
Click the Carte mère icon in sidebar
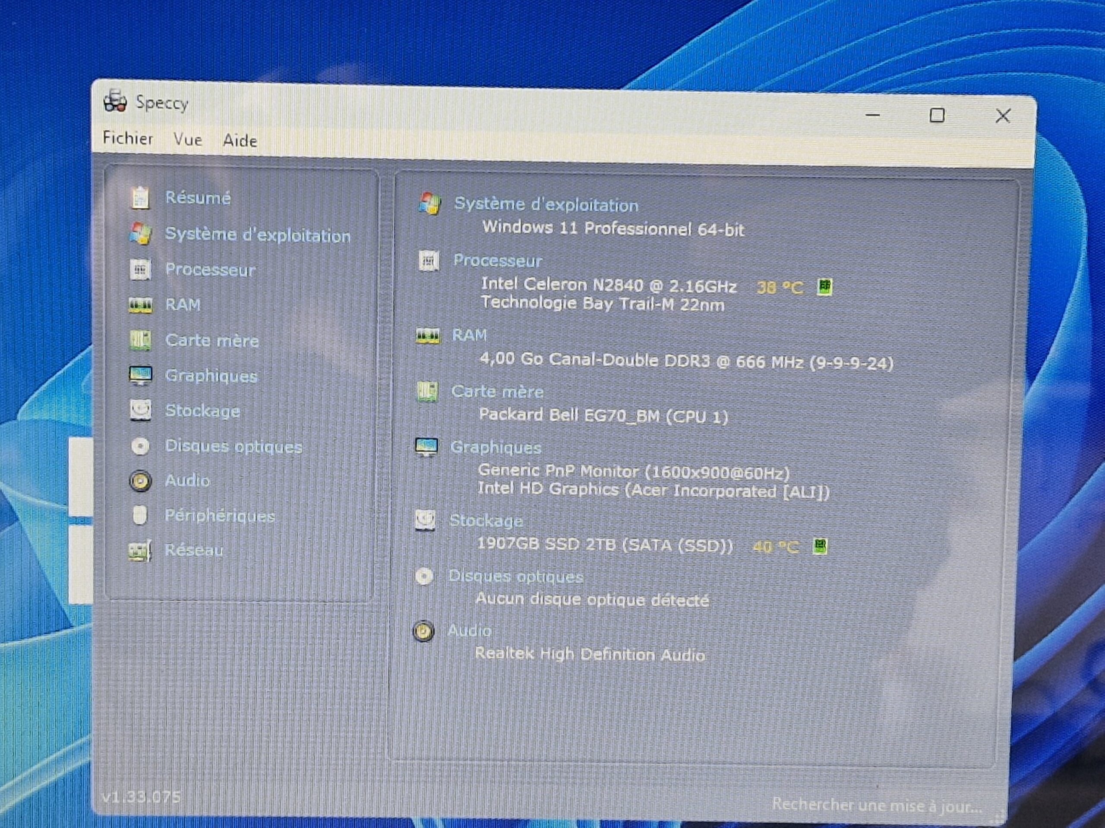tap(140, 340)
